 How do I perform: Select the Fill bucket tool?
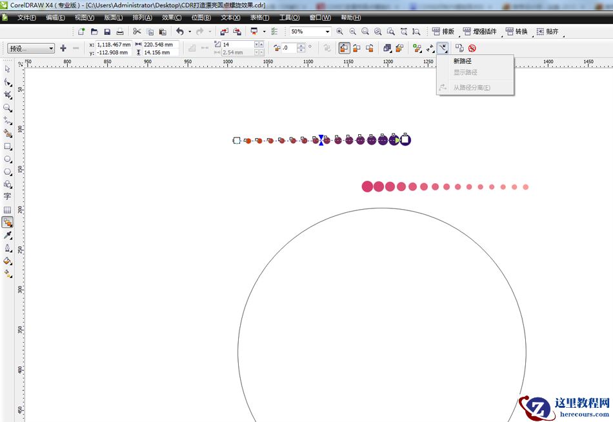(8, 261)
